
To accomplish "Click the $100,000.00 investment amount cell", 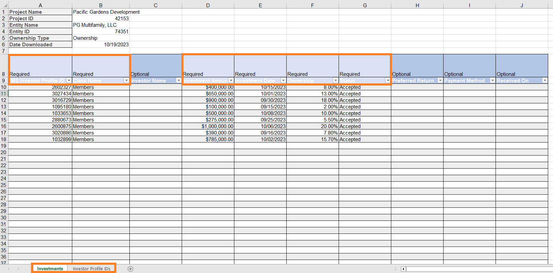I will coord(208,107).
